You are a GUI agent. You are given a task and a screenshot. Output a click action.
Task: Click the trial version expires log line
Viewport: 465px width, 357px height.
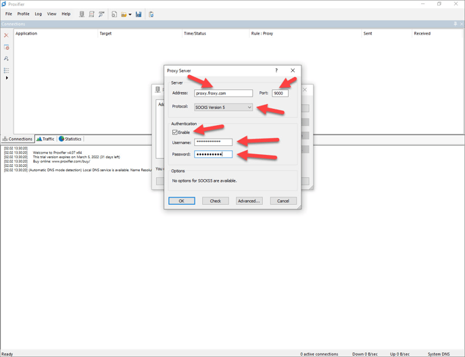point(76,157)
